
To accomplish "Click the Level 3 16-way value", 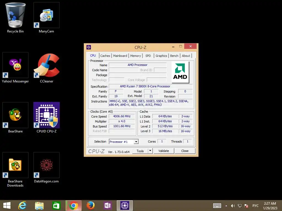I will click(x=185, y=131).
